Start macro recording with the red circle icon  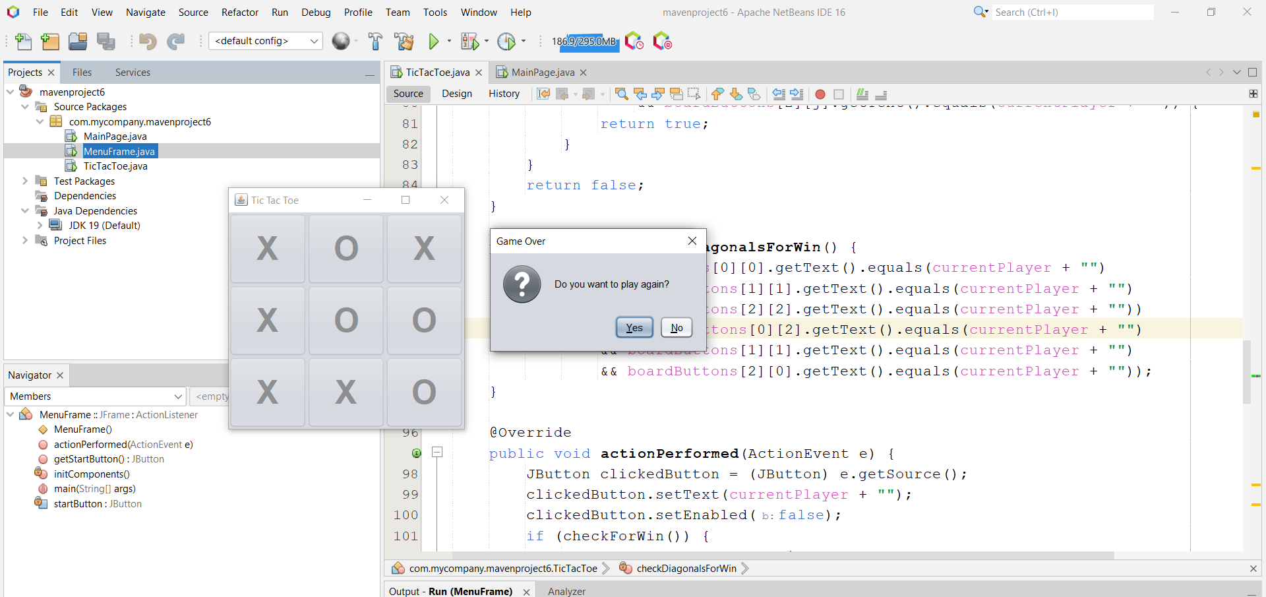pos(820,94)
